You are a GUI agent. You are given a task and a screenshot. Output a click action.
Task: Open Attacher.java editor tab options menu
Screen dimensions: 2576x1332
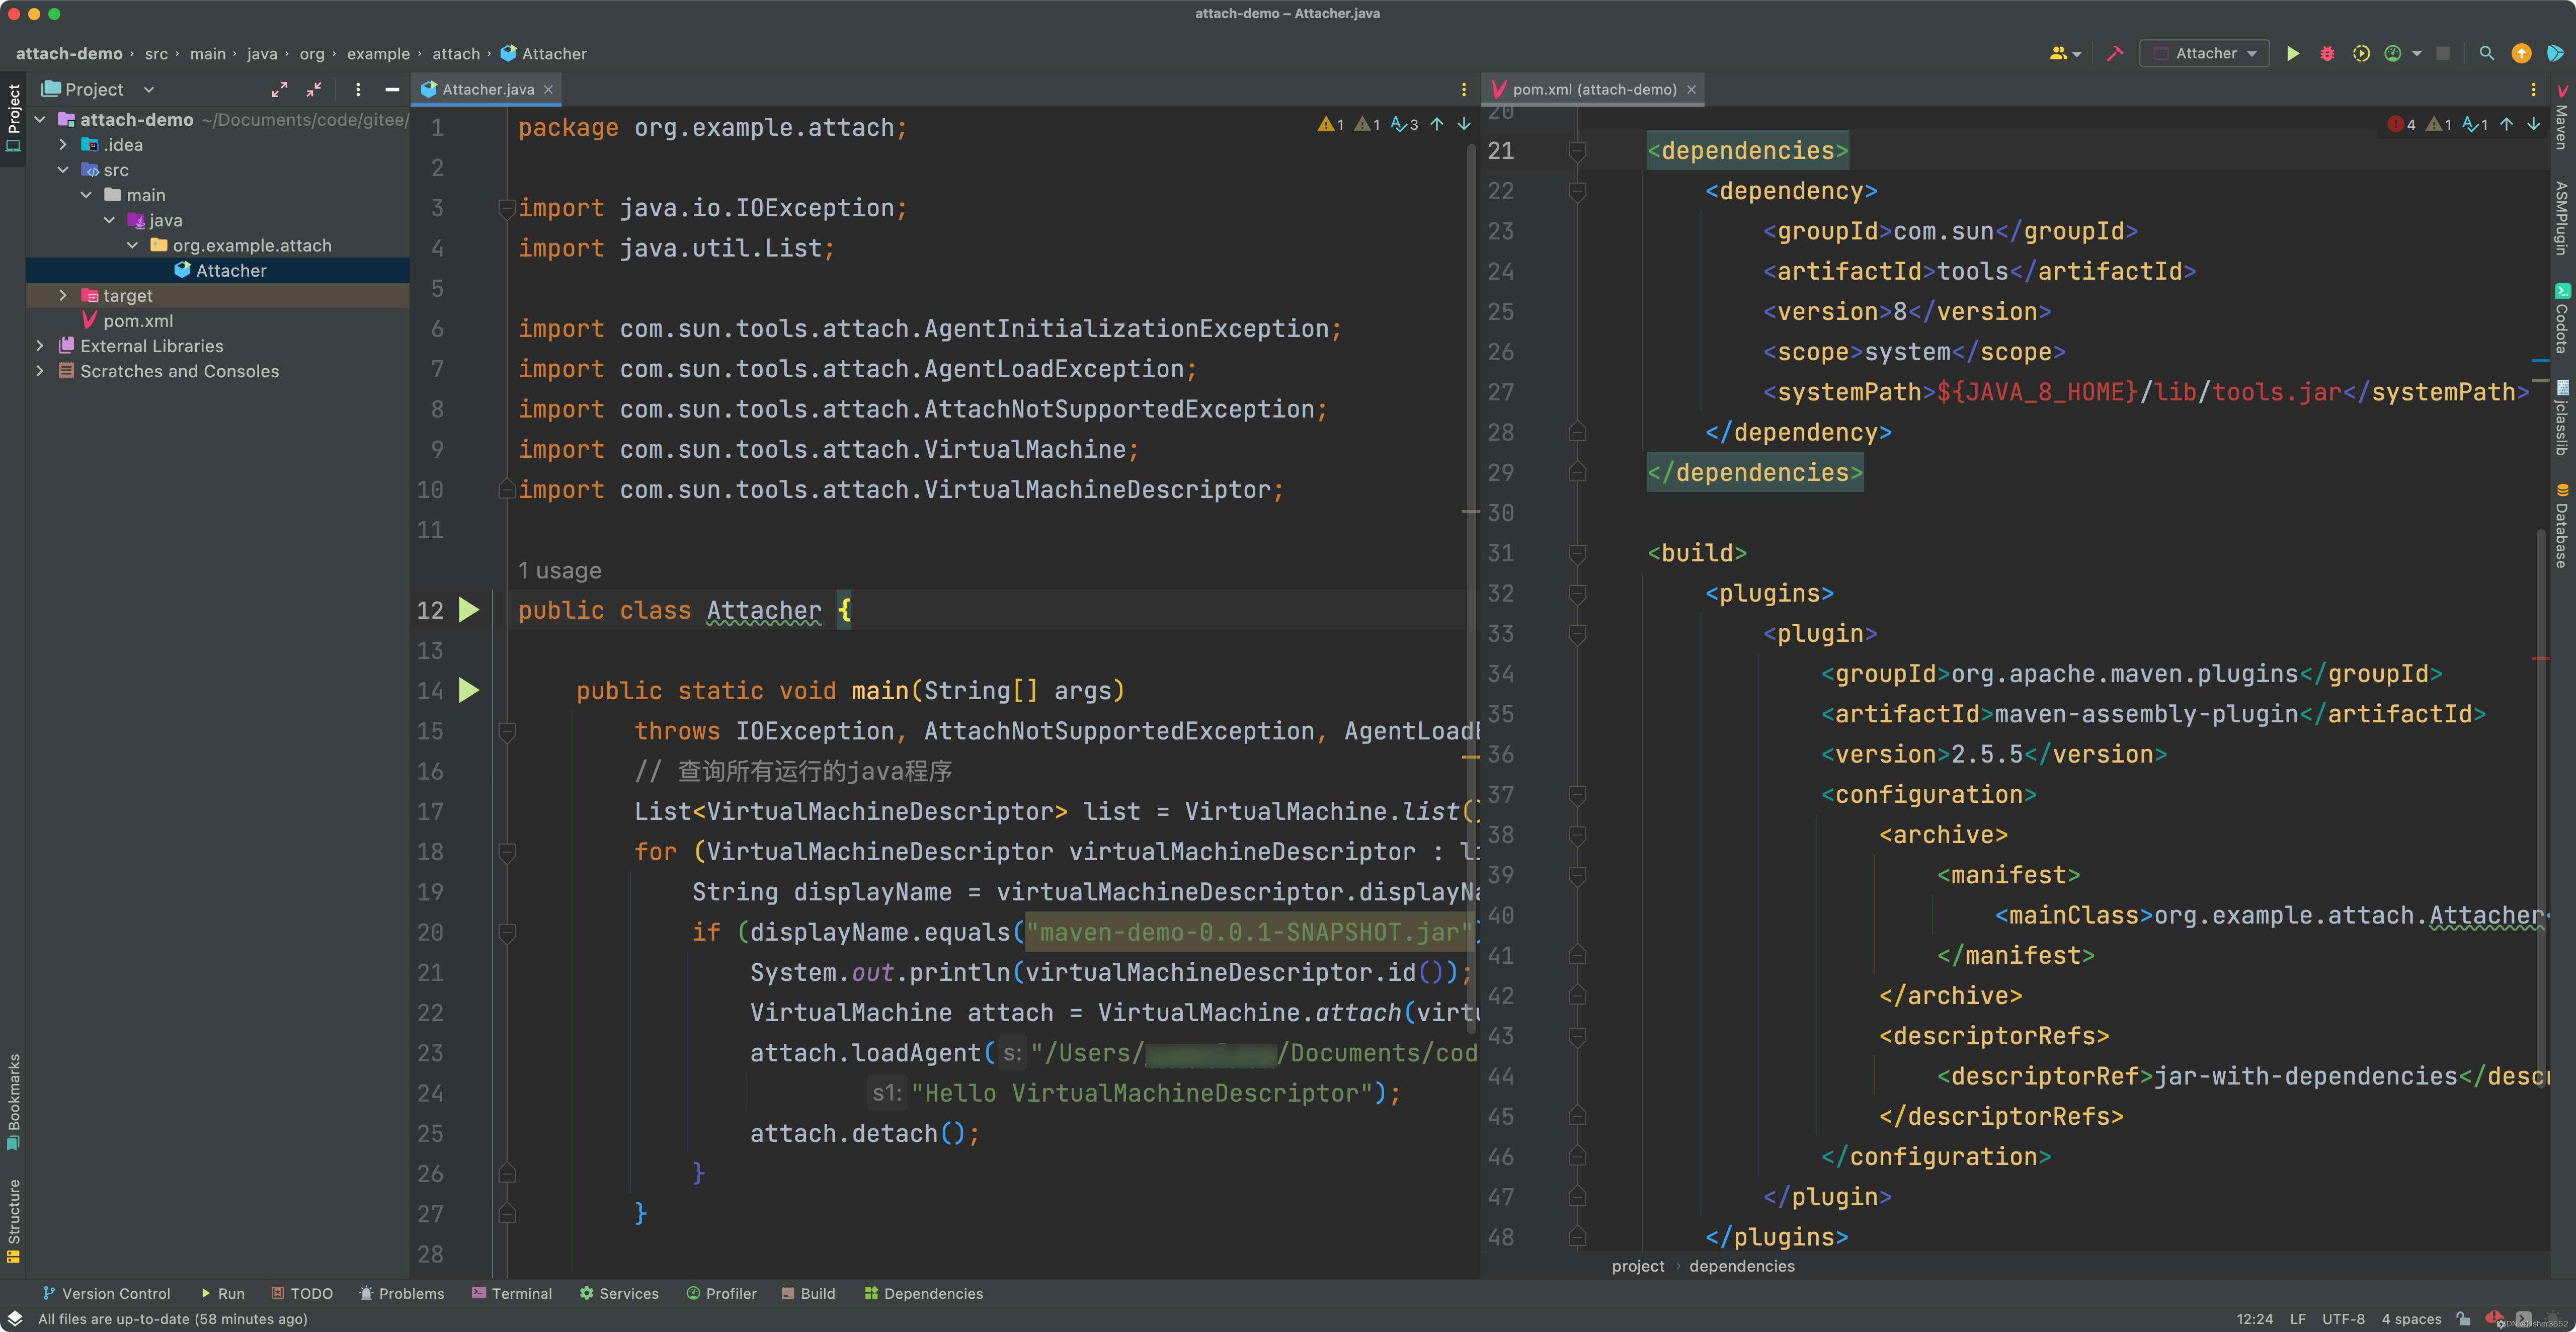(1464, 89)
